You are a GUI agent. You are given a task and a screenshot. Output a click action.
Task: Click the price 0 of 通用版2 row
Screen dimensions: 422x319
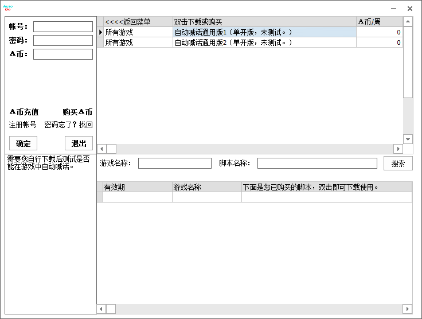click(380, 42)
